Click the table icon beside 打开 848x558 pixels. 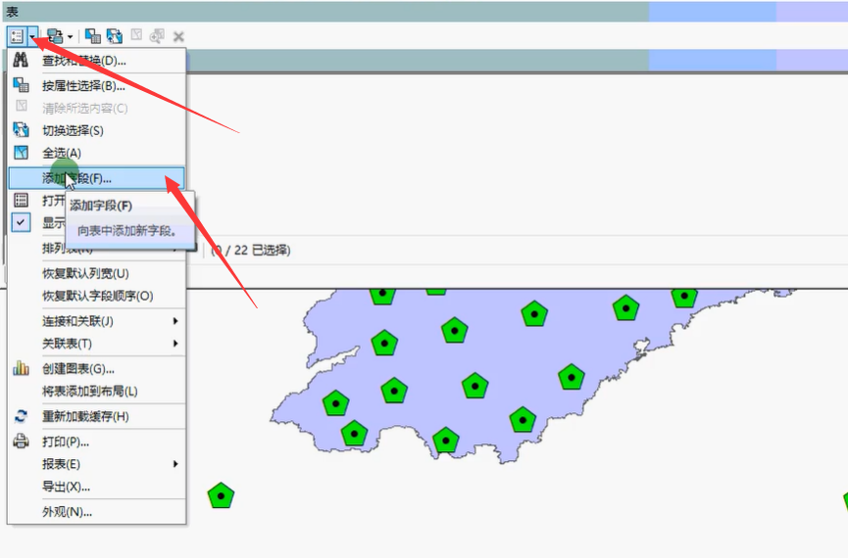pos(22,201)
